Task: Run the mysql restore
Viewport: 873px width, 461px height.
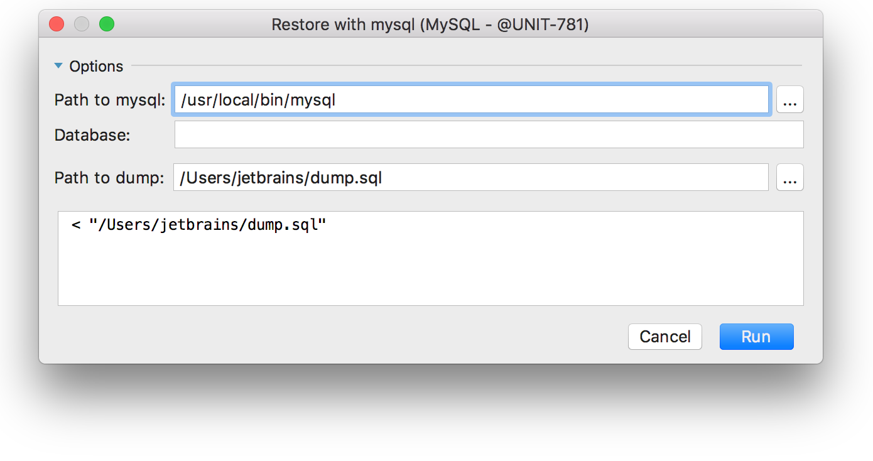Action: [x=756, y=337]
